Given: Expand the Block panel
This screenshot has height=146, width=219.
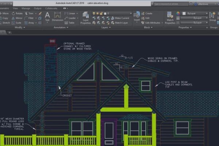Looking at the screenshot, I should click(x=148, y=27).
